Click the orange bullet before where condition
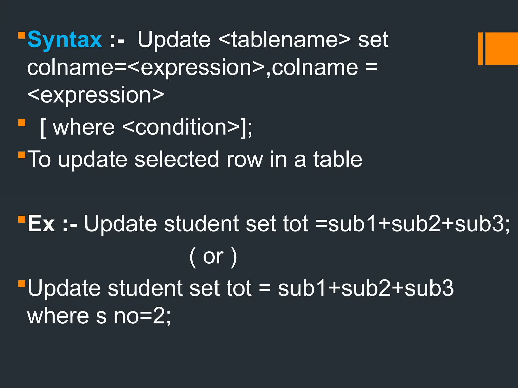518x388 pixels. (x=22, y=123)
